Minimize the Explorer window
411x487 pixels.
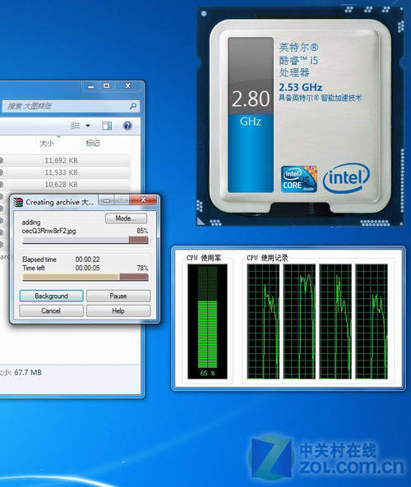90,86
